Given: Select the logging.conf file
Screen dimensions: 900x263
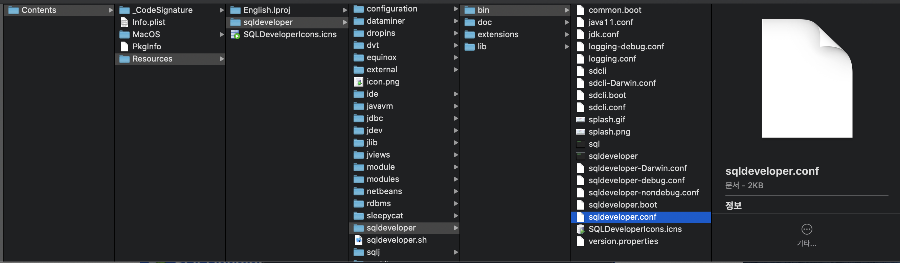Looking at the screenshot, I should [x=641, y=59].
